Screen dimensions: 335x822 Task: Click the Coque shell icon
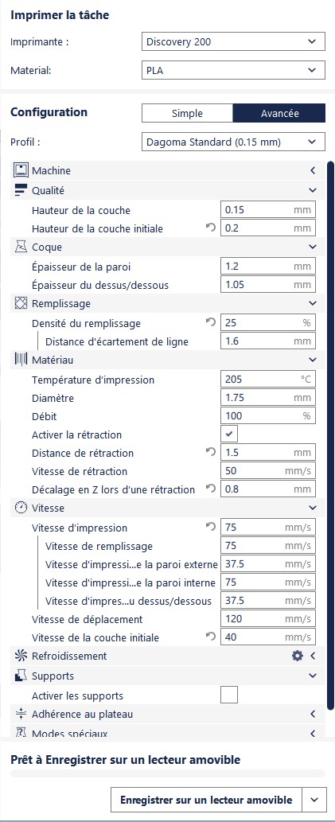[20, 247]
